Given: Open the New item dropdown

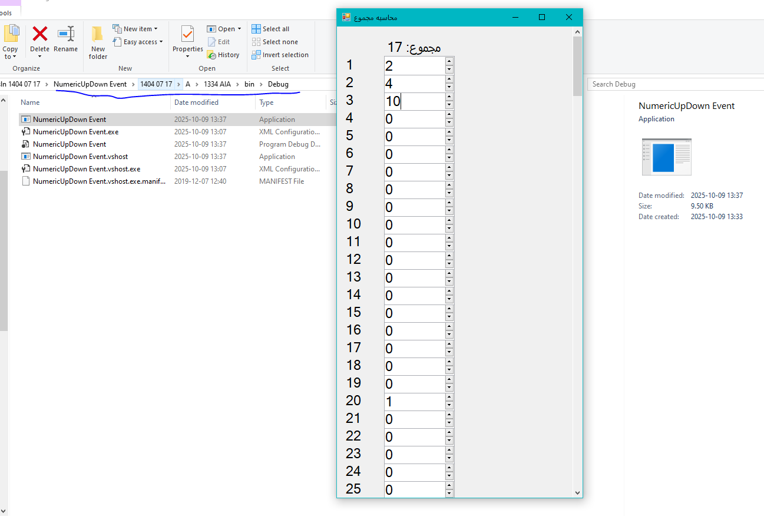Looking at the screenshot, I should pyautogui.click(x=156, y=29).
